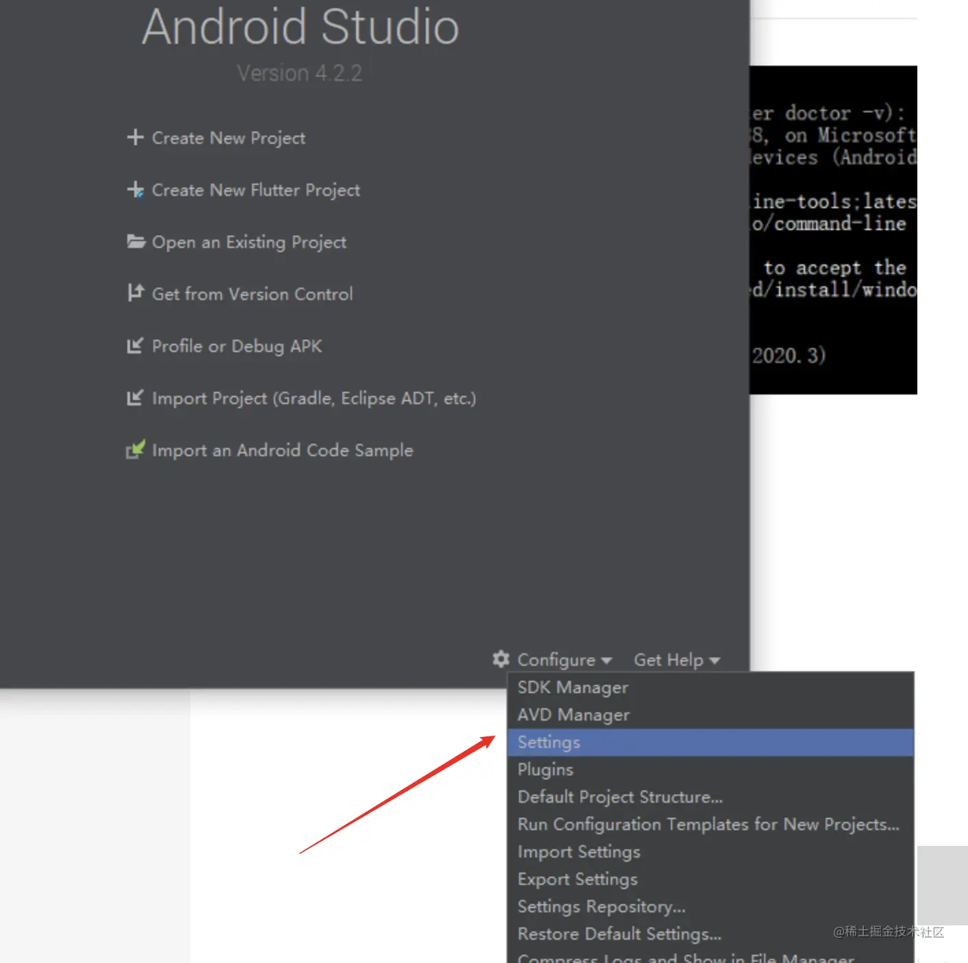Start Create New Flutter Project
This screenshot has width=968, height=963.
click(x=256, y=190)
